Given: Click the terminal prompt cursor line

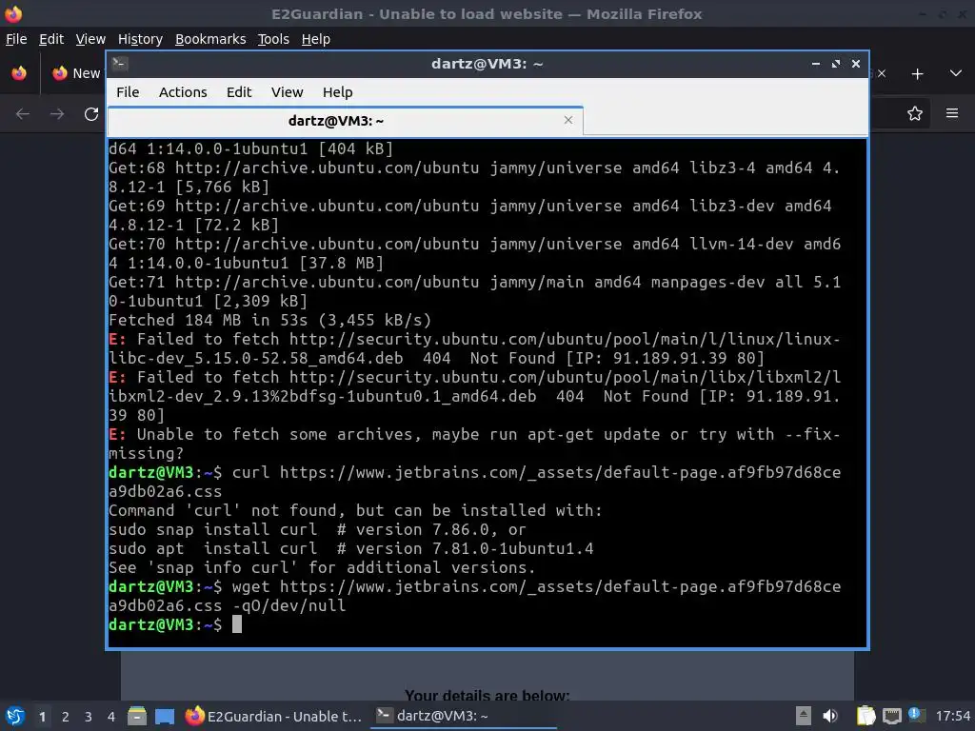Looking at the screenshot, I should point(175,624).
